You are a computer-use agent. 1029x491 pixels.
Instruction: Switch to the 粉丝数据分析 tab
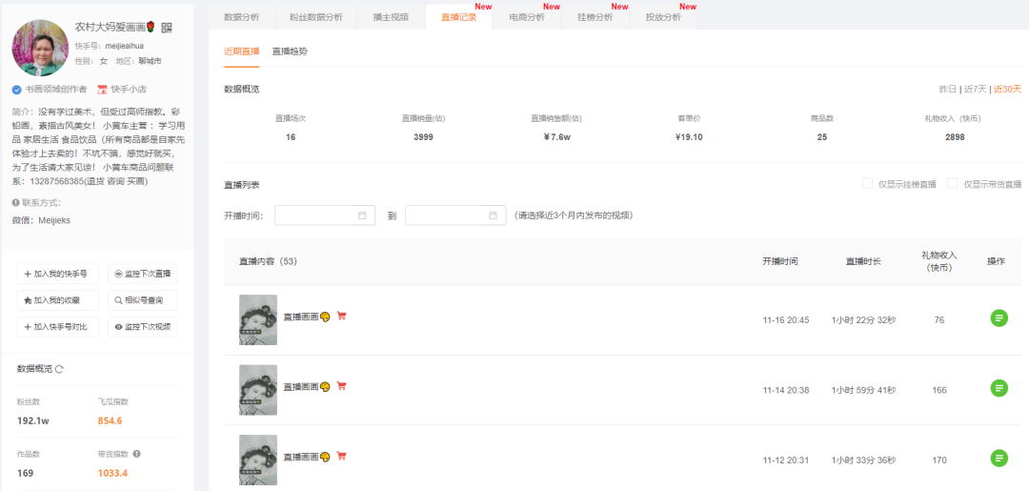pyautogui.click(x=315, y=17)
